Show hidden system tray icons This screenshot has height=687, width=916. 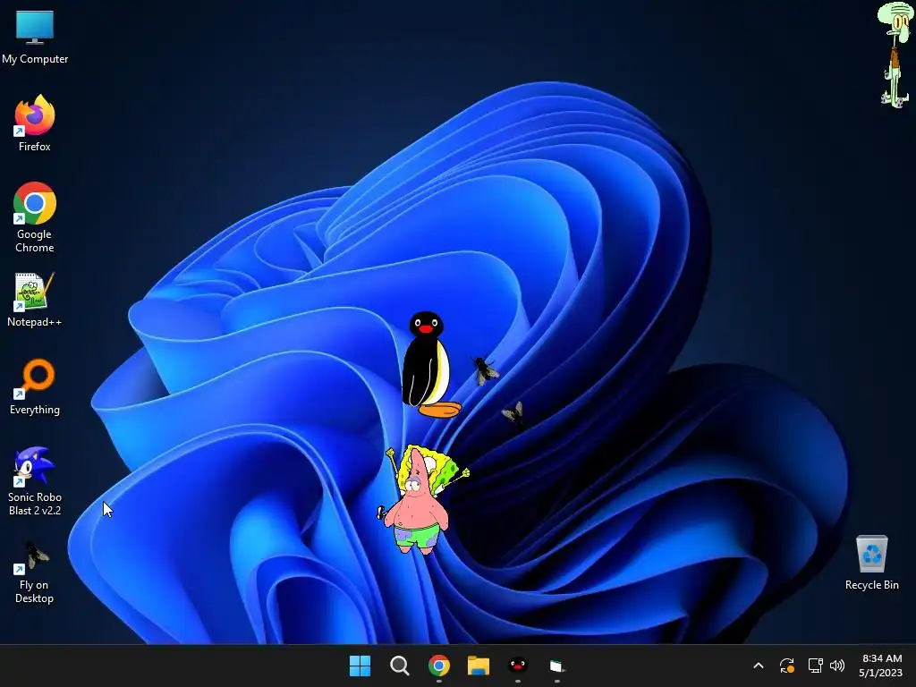(x=759, y=666)
